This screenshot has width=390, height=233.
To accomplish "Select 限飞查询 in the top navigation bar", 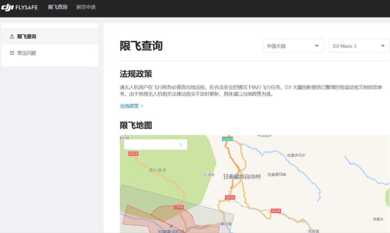I will [x=58, y=7].
